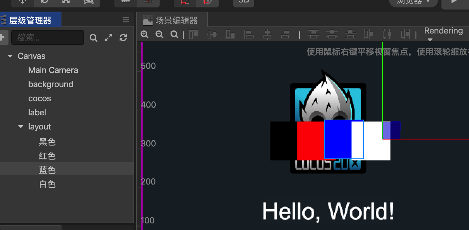Distribute nodes evenly by horizontal centers

point(387,35)
